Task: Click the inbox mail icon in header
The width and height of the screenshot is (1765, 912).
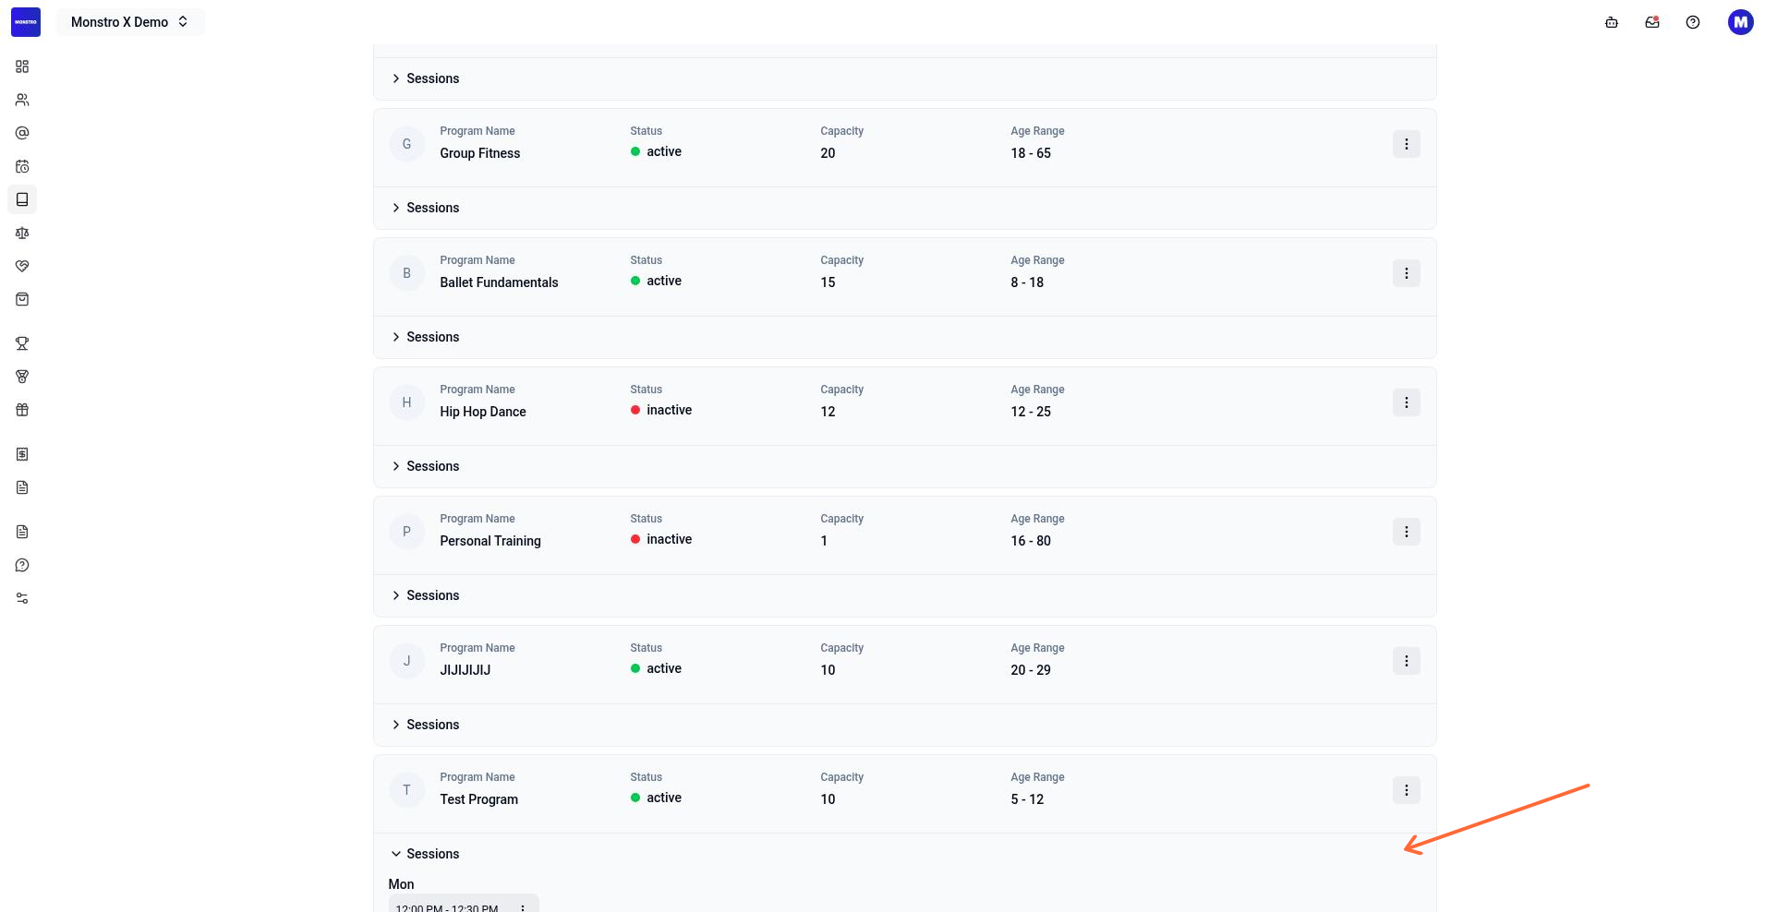Action: pos(1652,22)
